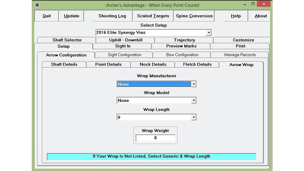Expand the Wrap Model dropdown arrow
304x171 pixels.
194,101
